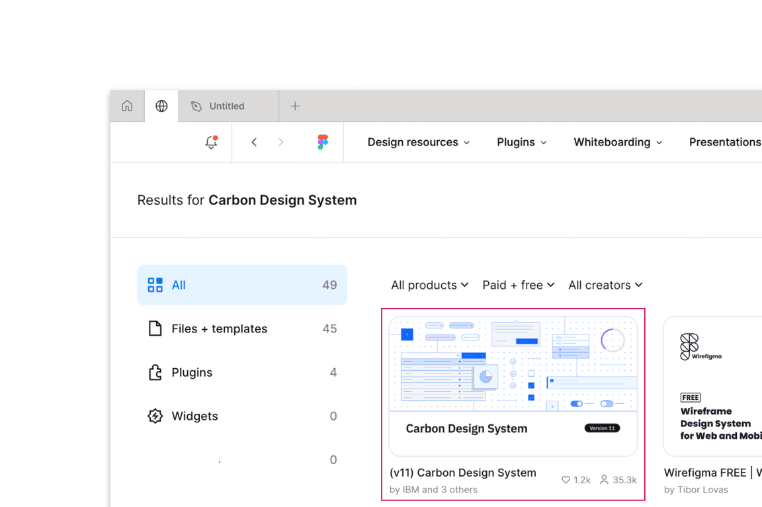Filter results by Files + templates
Viewport: 762px width, 507px height.
pyautogui.click(x=242, y=329)
